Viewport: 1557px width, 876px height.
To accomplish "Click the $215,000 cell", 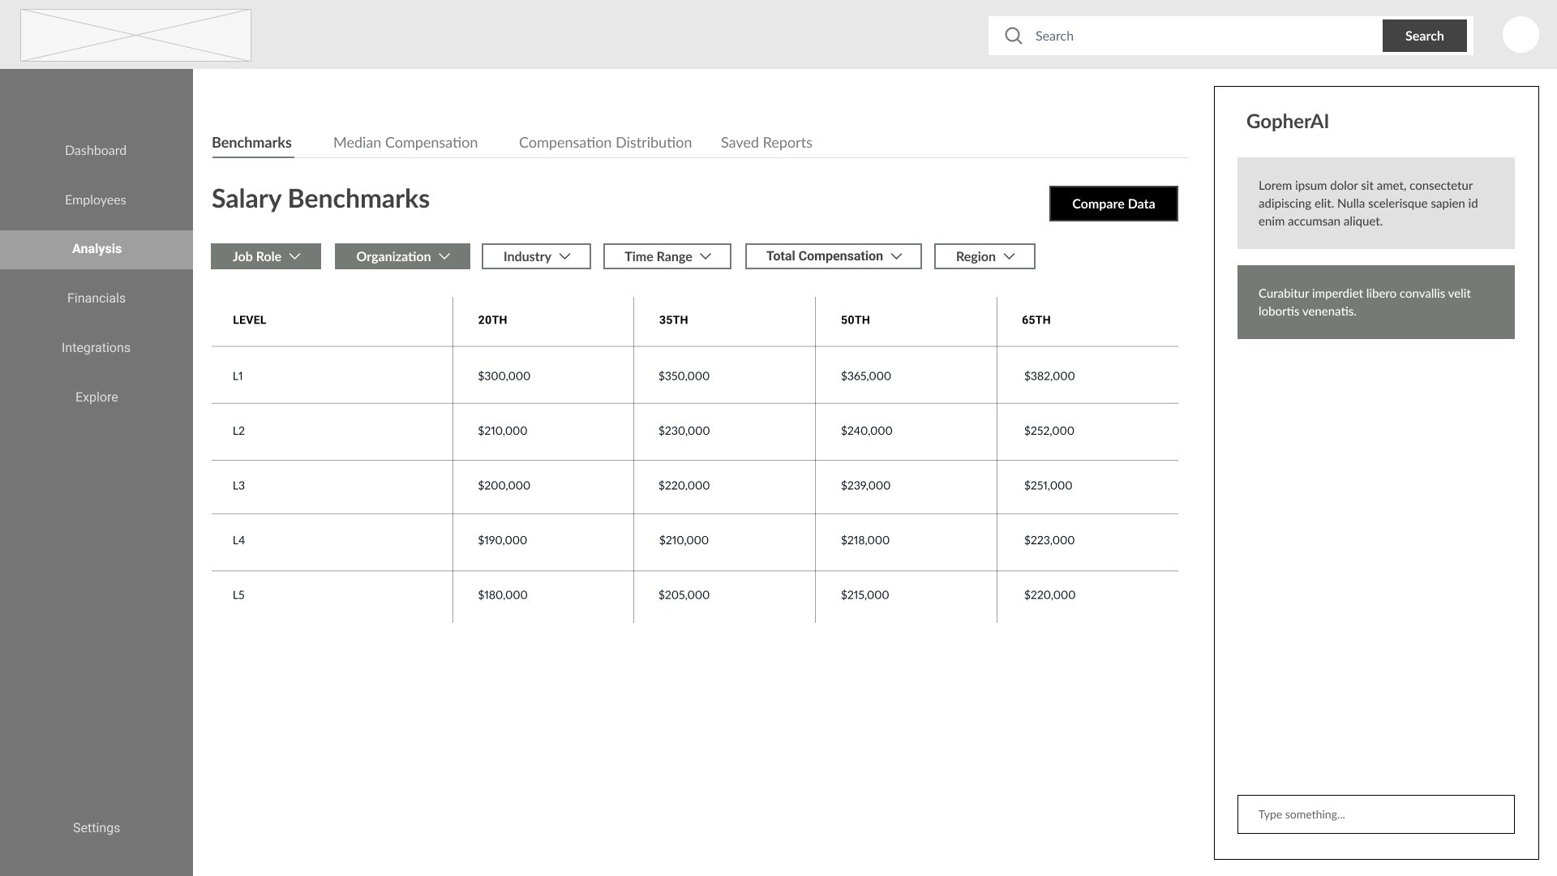I will pyautogui.click(x=864, y=595).
